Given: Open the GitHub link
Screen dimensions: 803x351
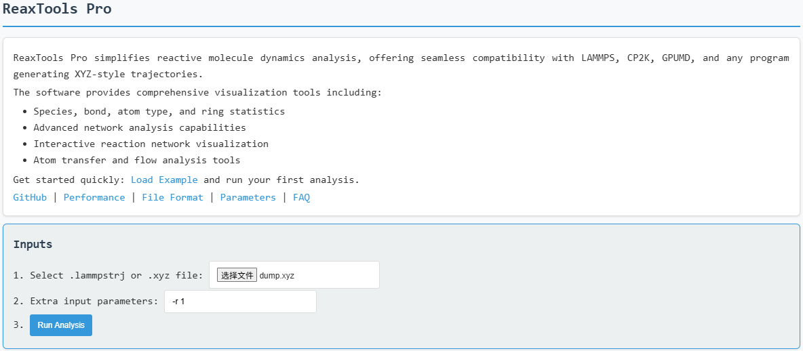Looking at the screenshot, I should (x=30, y=197).
